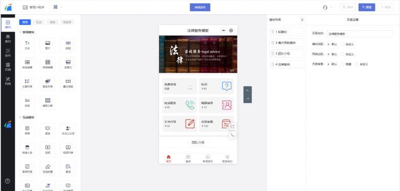
Task: Switch to the 互动 tab
Action: click(x=39, y=22)
